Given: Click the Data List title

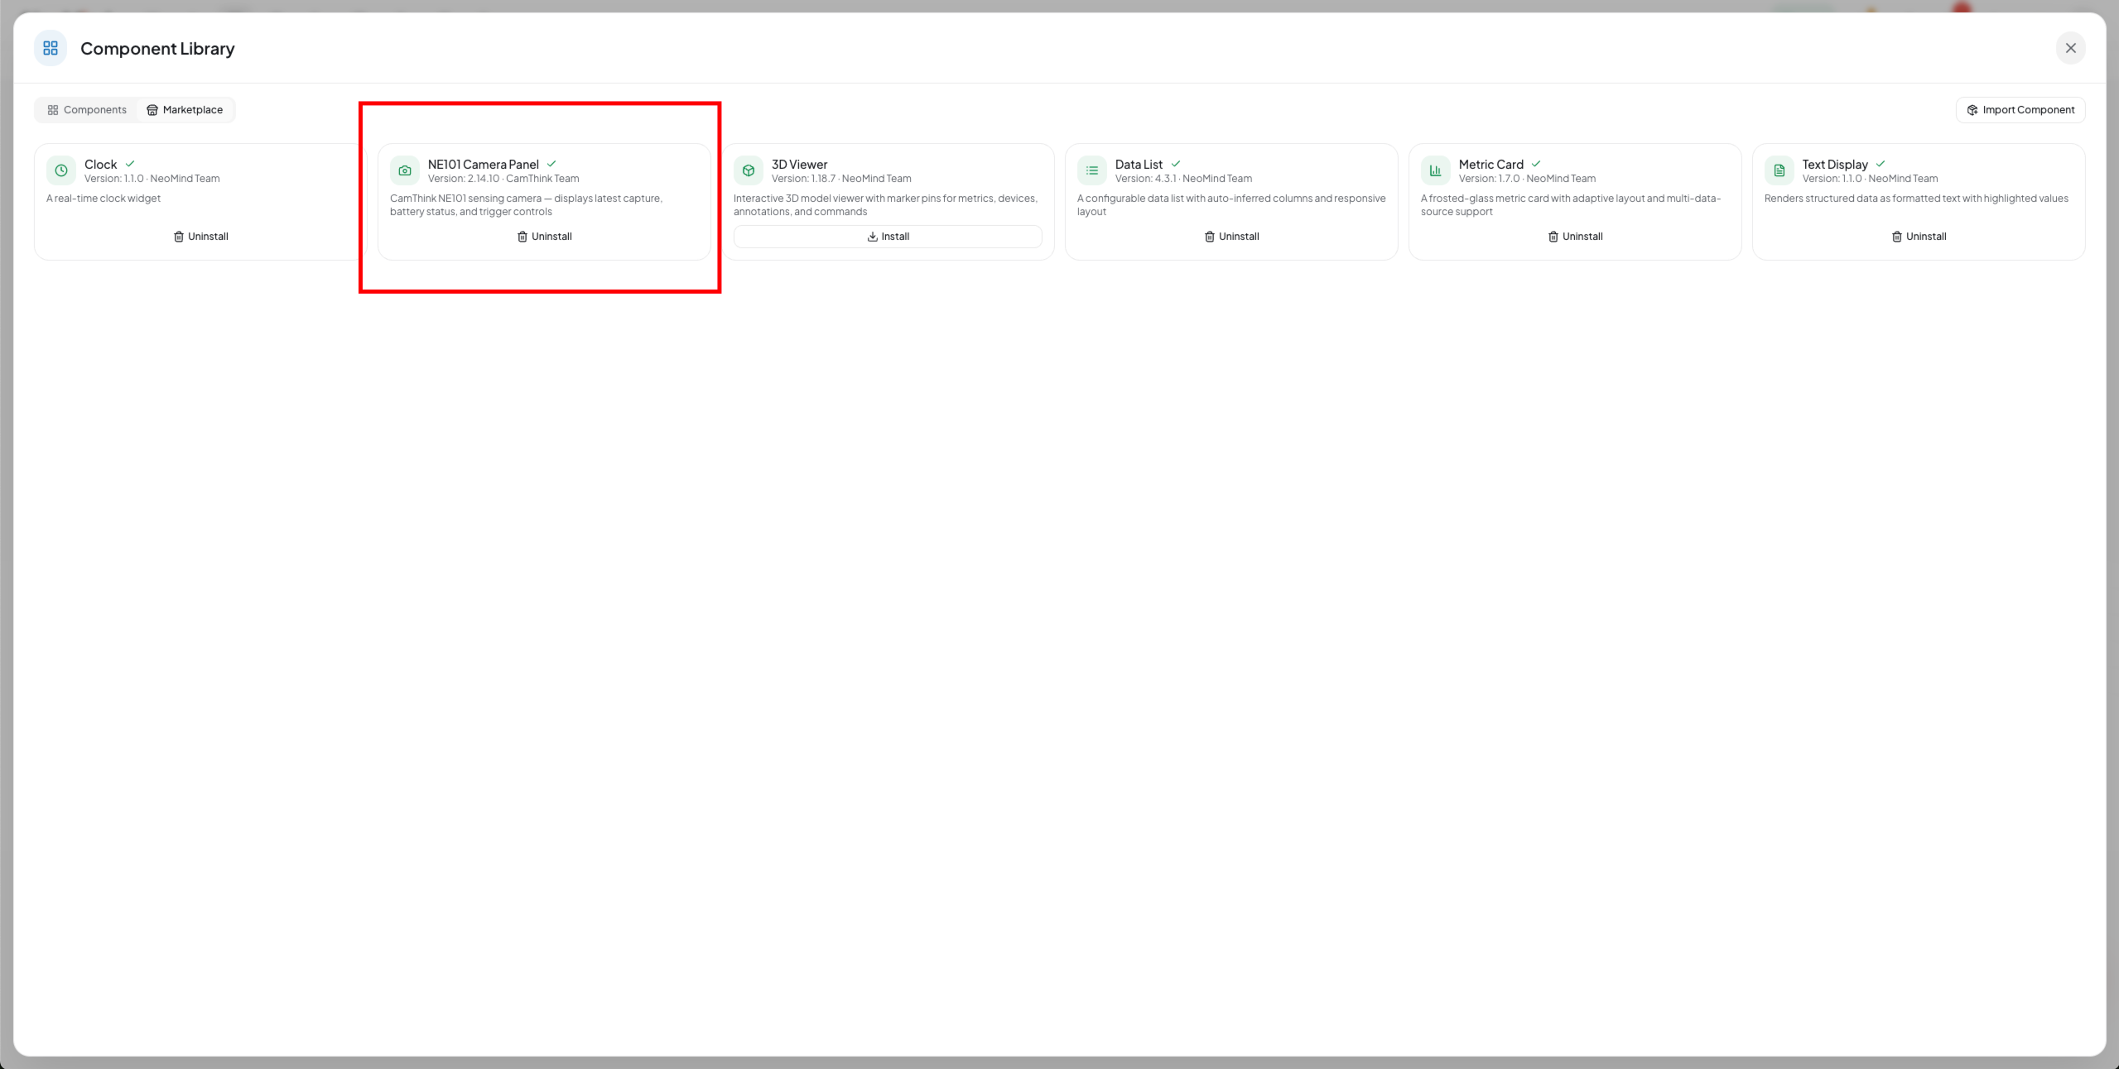Looking at the screenshot, I should (x=1139, y=165).
